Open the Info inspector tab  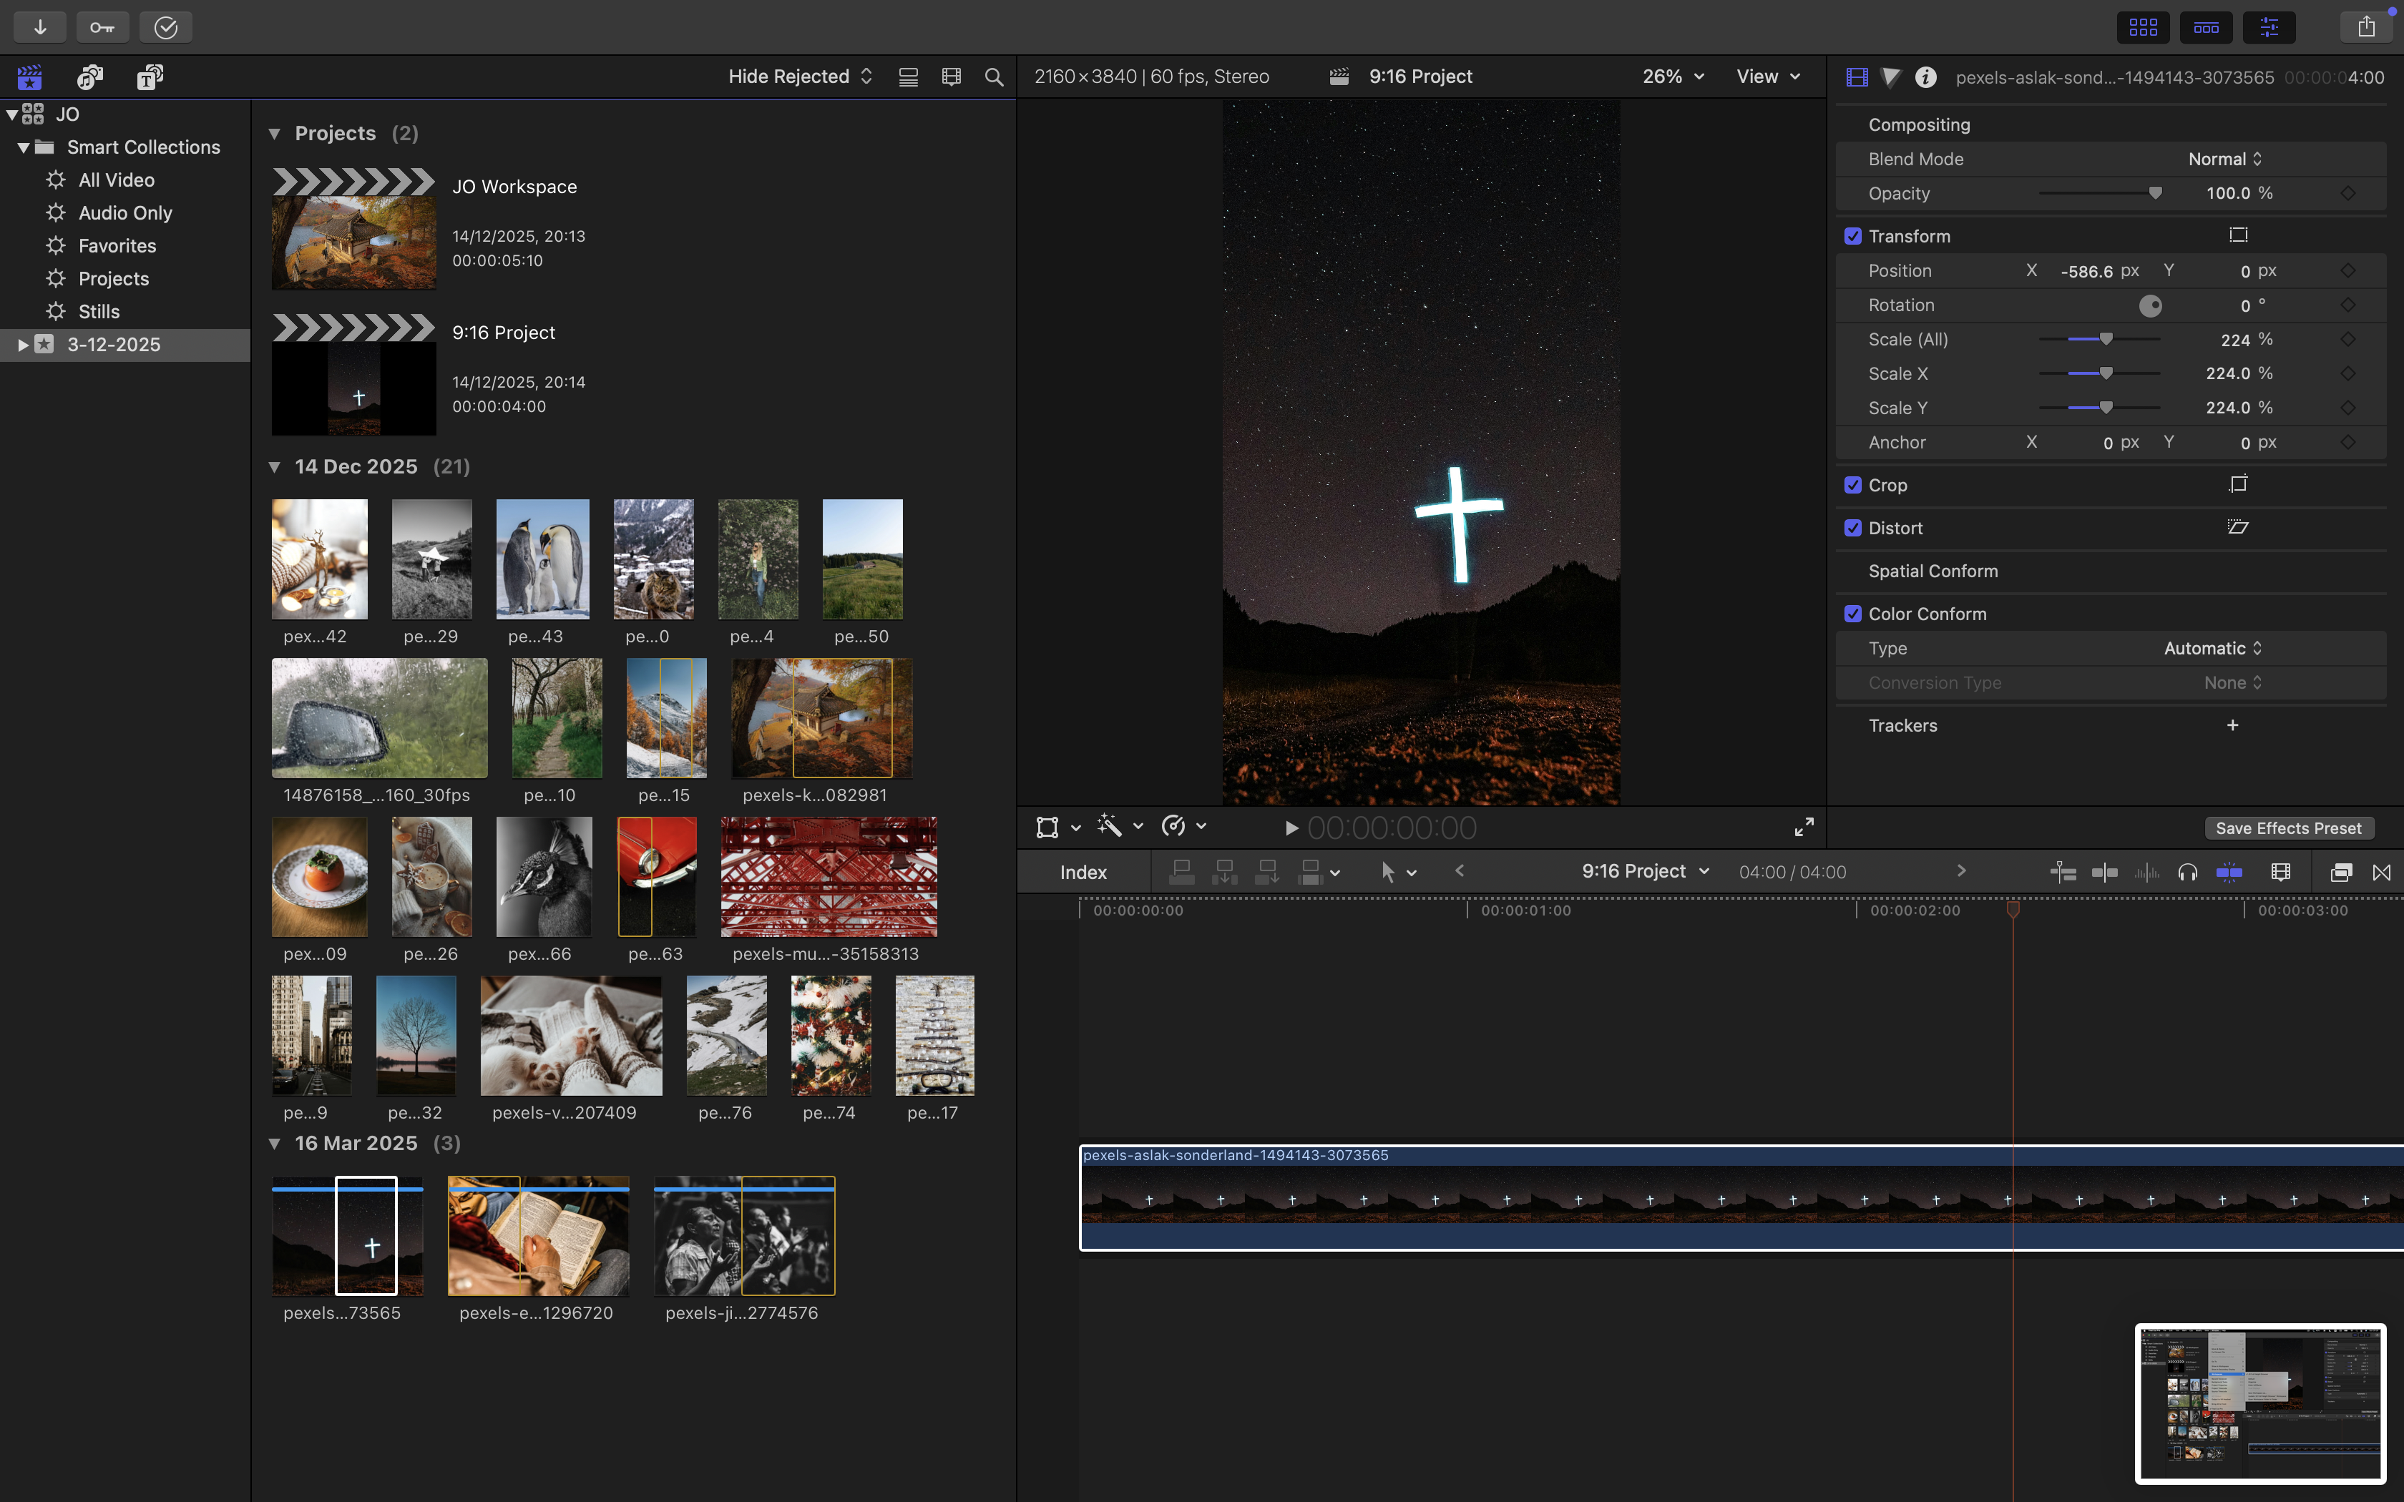pos(1925,77)
